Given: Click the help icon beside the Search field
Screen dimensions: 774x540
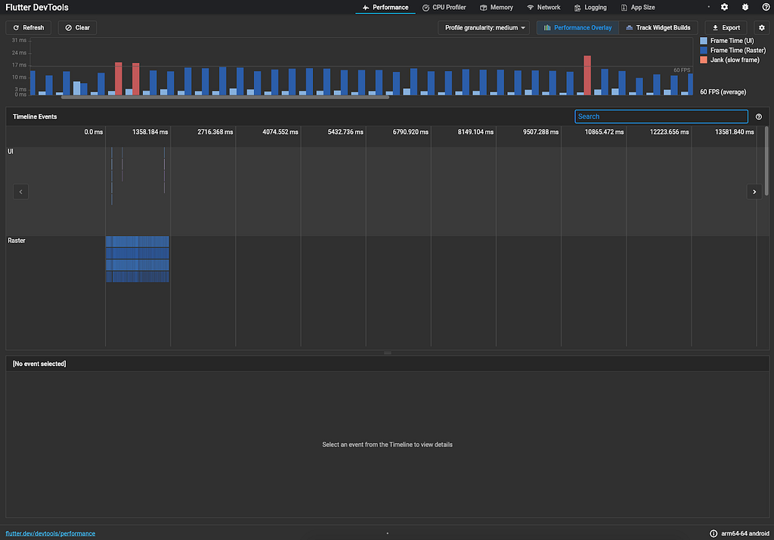Looking at the screenshot, I should click(759, 116).
